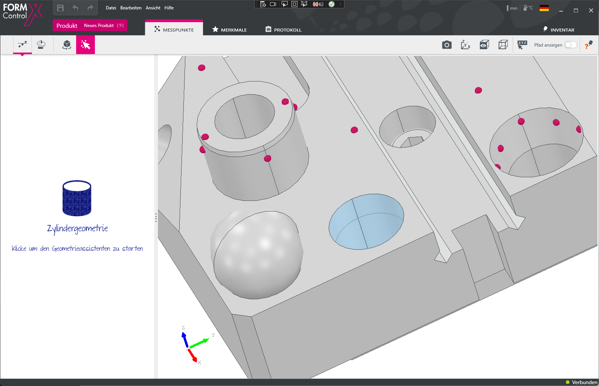
Task: Select the pink smart-select cursor tool
Action: [x=86, y=45]
